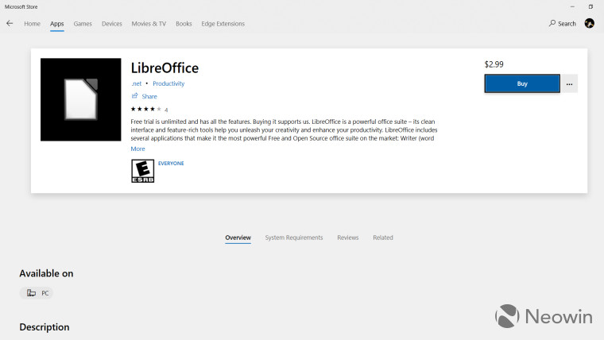Click the $2.99 price text

tap(494, 64)
